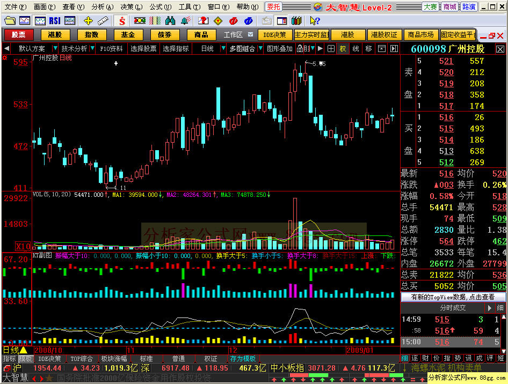Toggle the 移 move button
The height and width of the screenshot is (384, 508).
pos(369,49)
